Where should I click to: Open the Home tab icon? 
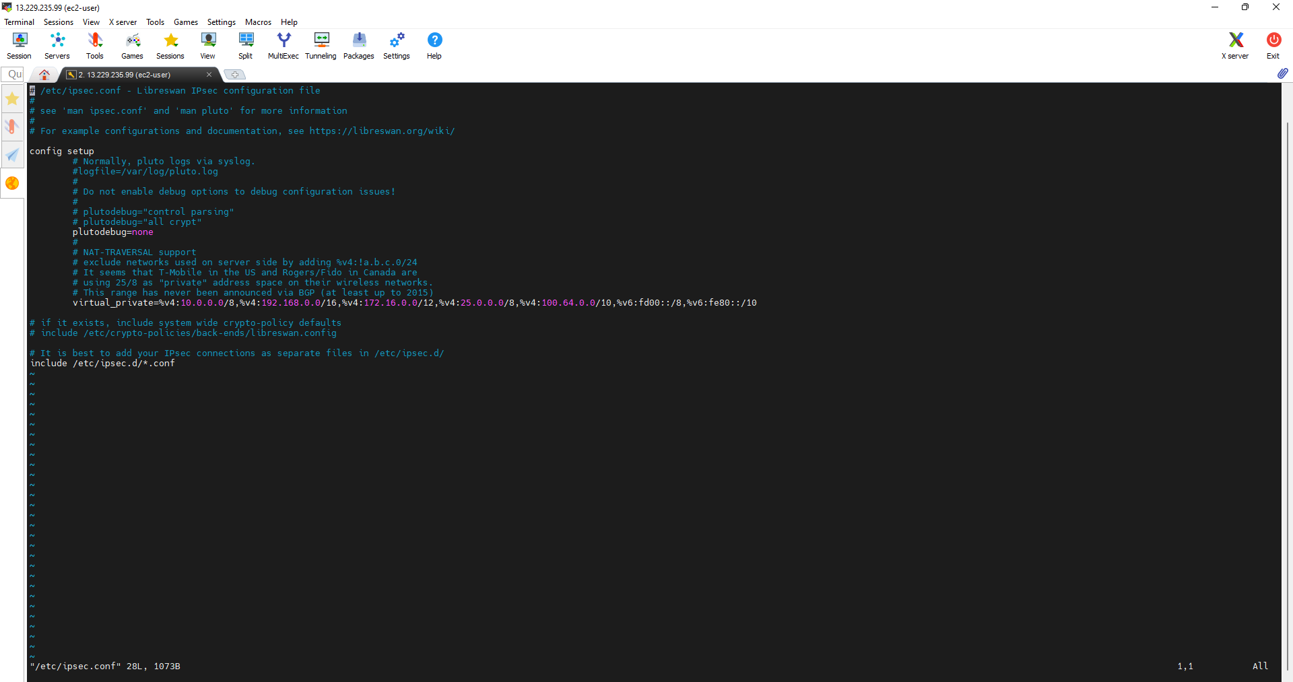[x=44, y=74]
